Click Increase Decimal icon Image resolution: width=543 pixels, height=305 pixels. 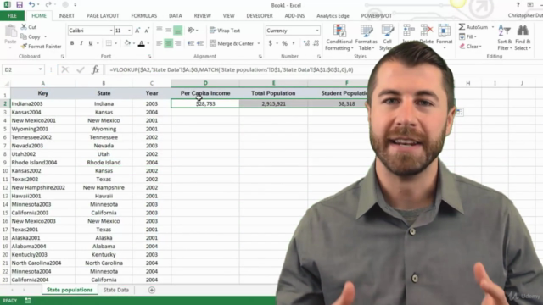point(306,43)
